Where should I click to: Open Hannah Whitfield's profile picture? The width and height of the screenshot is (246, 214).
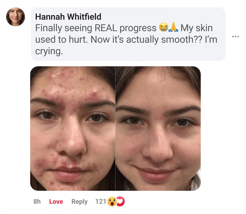(16, 17)
